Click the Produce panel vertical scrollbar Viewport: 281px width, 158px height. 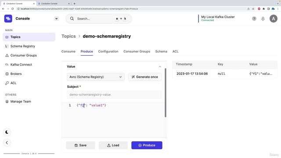coord(166,93)
